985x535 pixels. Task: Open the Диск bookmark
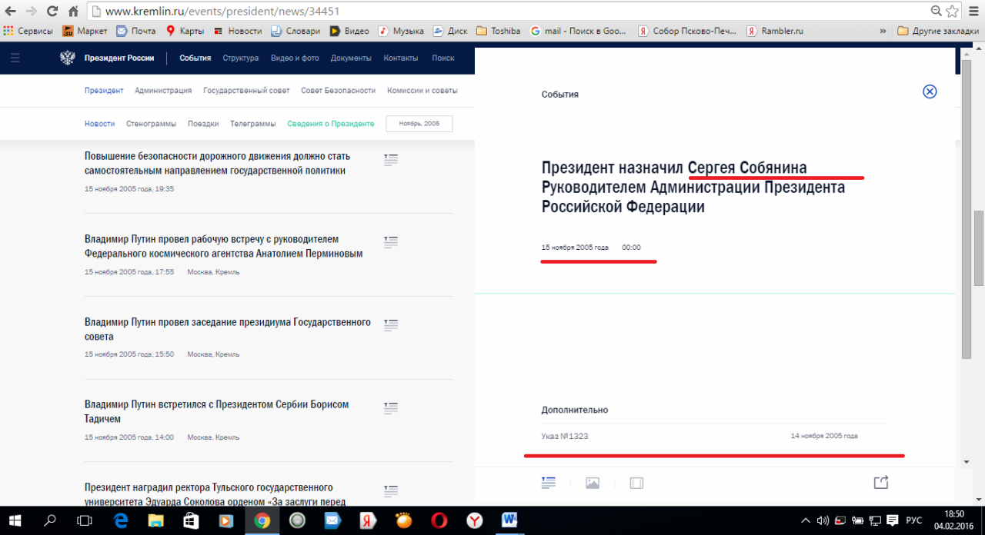(x=450, y=31)
